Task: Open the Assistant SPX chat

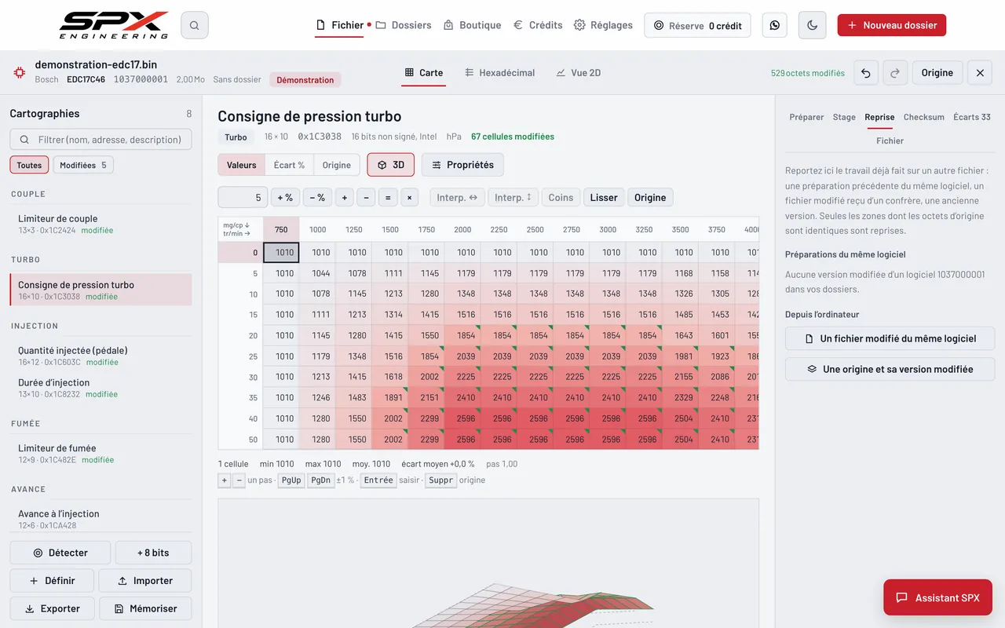Action: click(x=937, y=597)
